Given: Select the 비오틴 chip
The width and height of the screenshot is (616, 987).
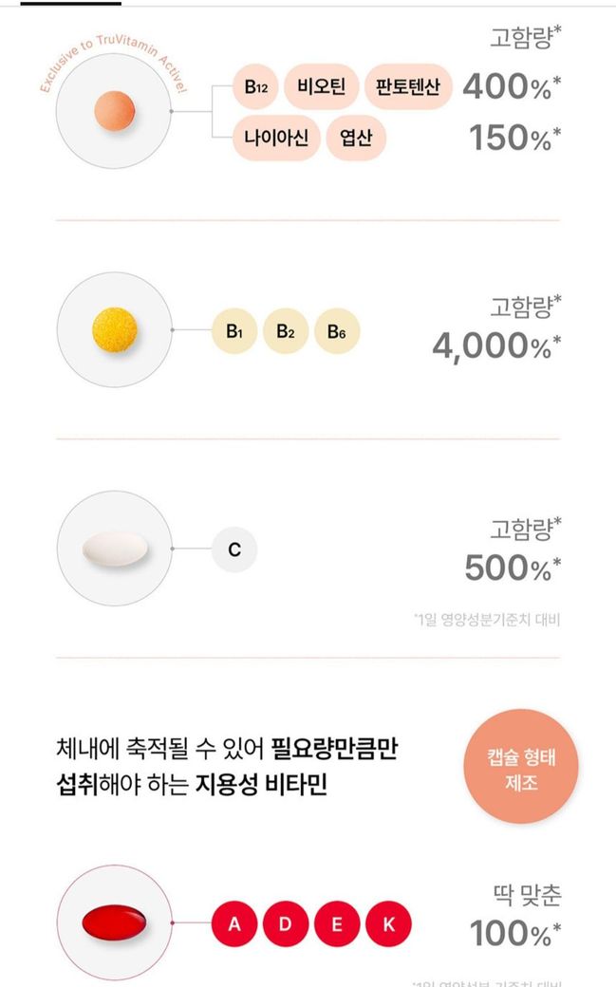Looking at the screenshot, I should pyautogui.click(x=320, y=89).
